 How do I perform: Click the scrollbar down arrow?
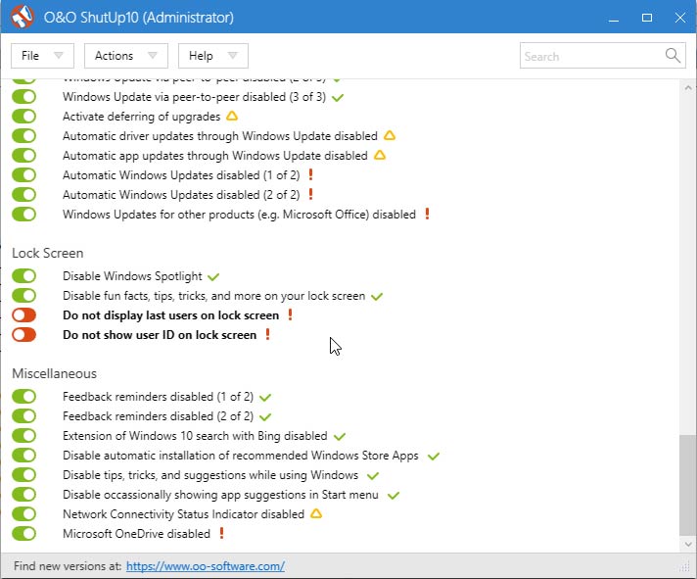click(688, 544)
